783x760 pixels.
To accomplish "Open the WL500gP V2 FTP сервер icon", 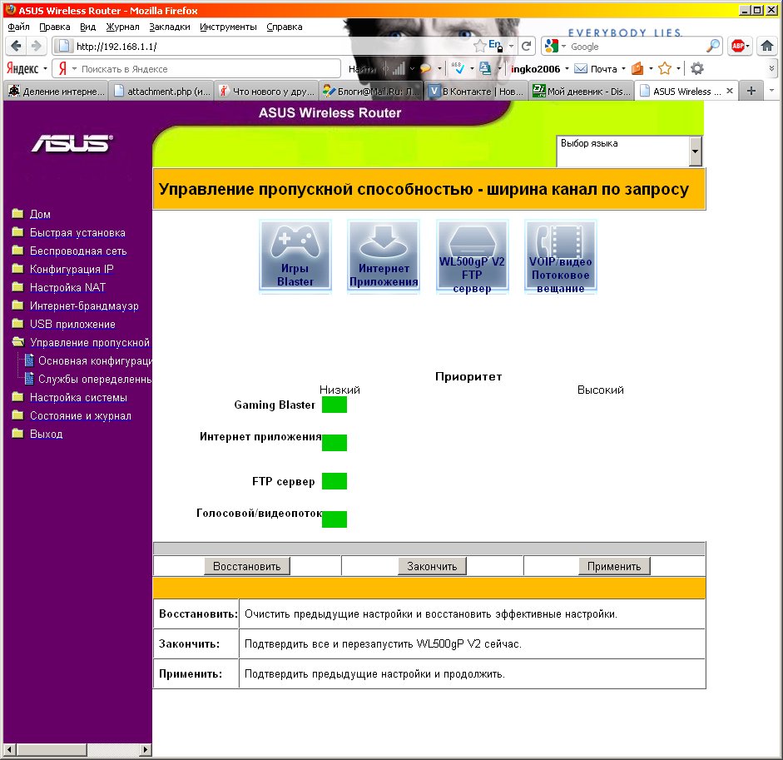I will 472,256.
